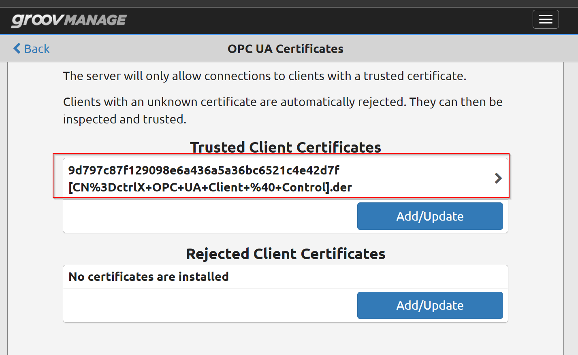Select the CN%3DctrlX+OPC+UA+Client .der filename text

point(210,187)
